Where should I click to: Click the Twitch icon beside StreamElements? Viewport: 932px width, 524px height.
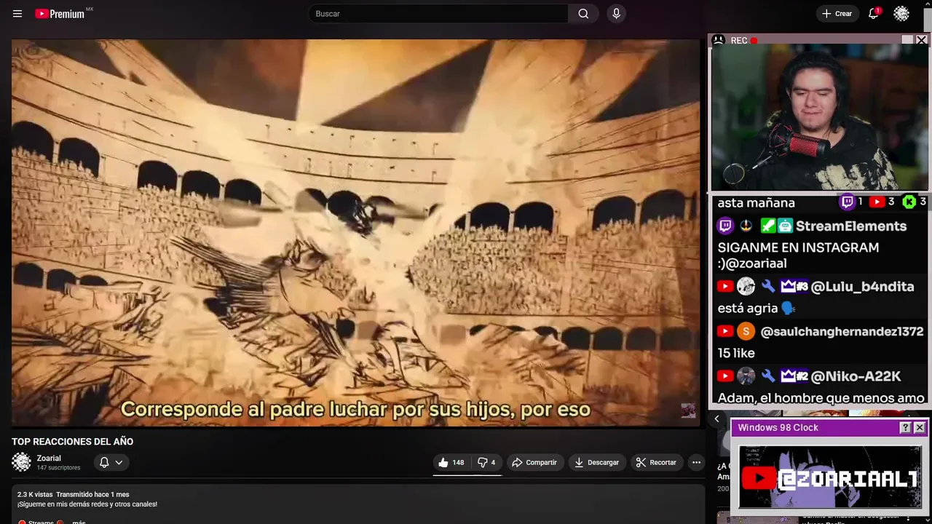point(726,226)
